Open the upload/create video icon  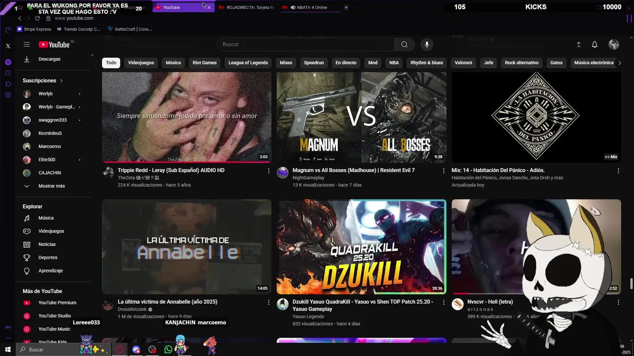579,44
